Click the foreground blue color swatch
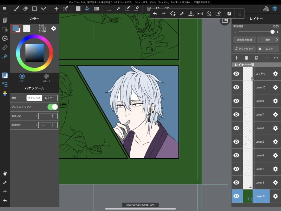Viewport: 281px width, 211px height. pyautogui.click(x=16, y=28)
